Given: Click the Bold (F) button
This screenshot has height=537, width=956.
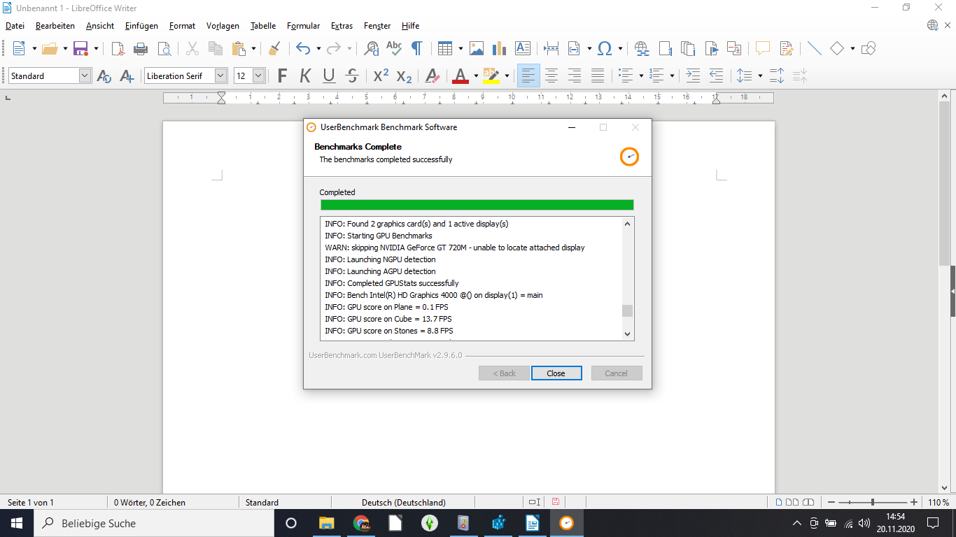Looking at the screenshot, I should click(282, 76).
